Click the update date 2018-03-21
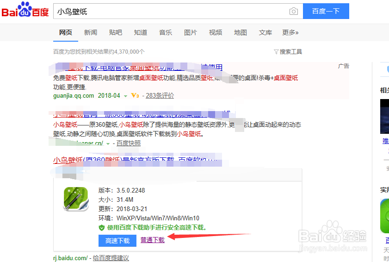The height and width of the screenshot is (262, 389). click(132, 209)
